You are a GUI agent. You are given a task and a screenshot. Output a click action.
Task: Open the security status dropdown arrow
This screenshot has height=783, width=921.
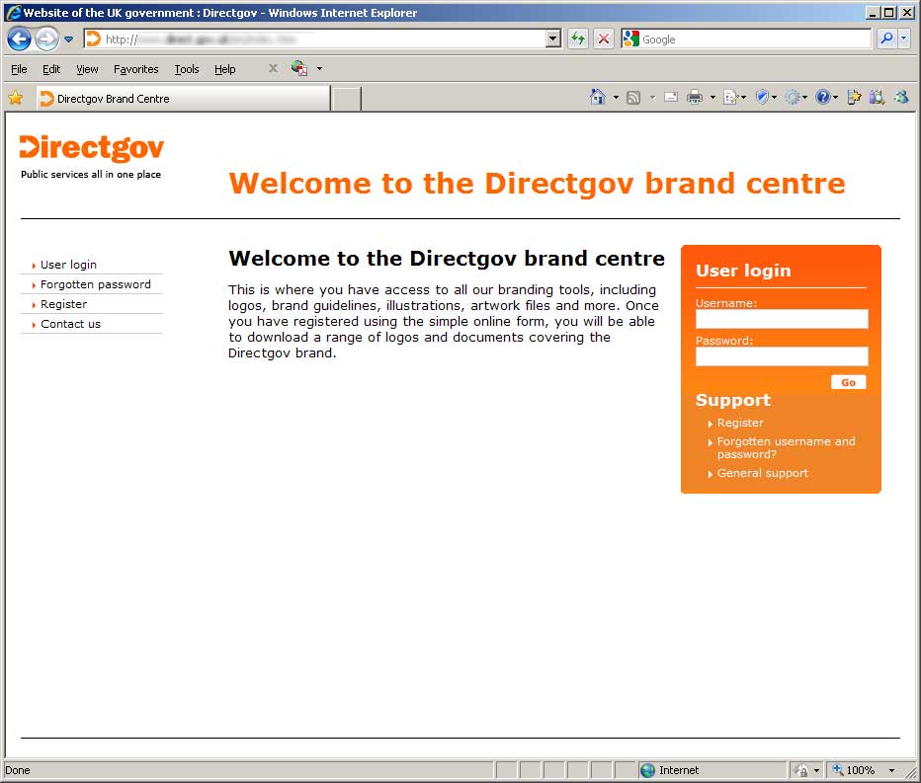pyautogui.click(x=816, y=771)
